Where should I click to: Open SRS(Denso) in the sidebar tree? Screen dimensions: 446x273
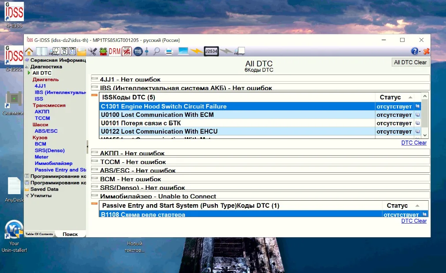click(x=50, y=150)
